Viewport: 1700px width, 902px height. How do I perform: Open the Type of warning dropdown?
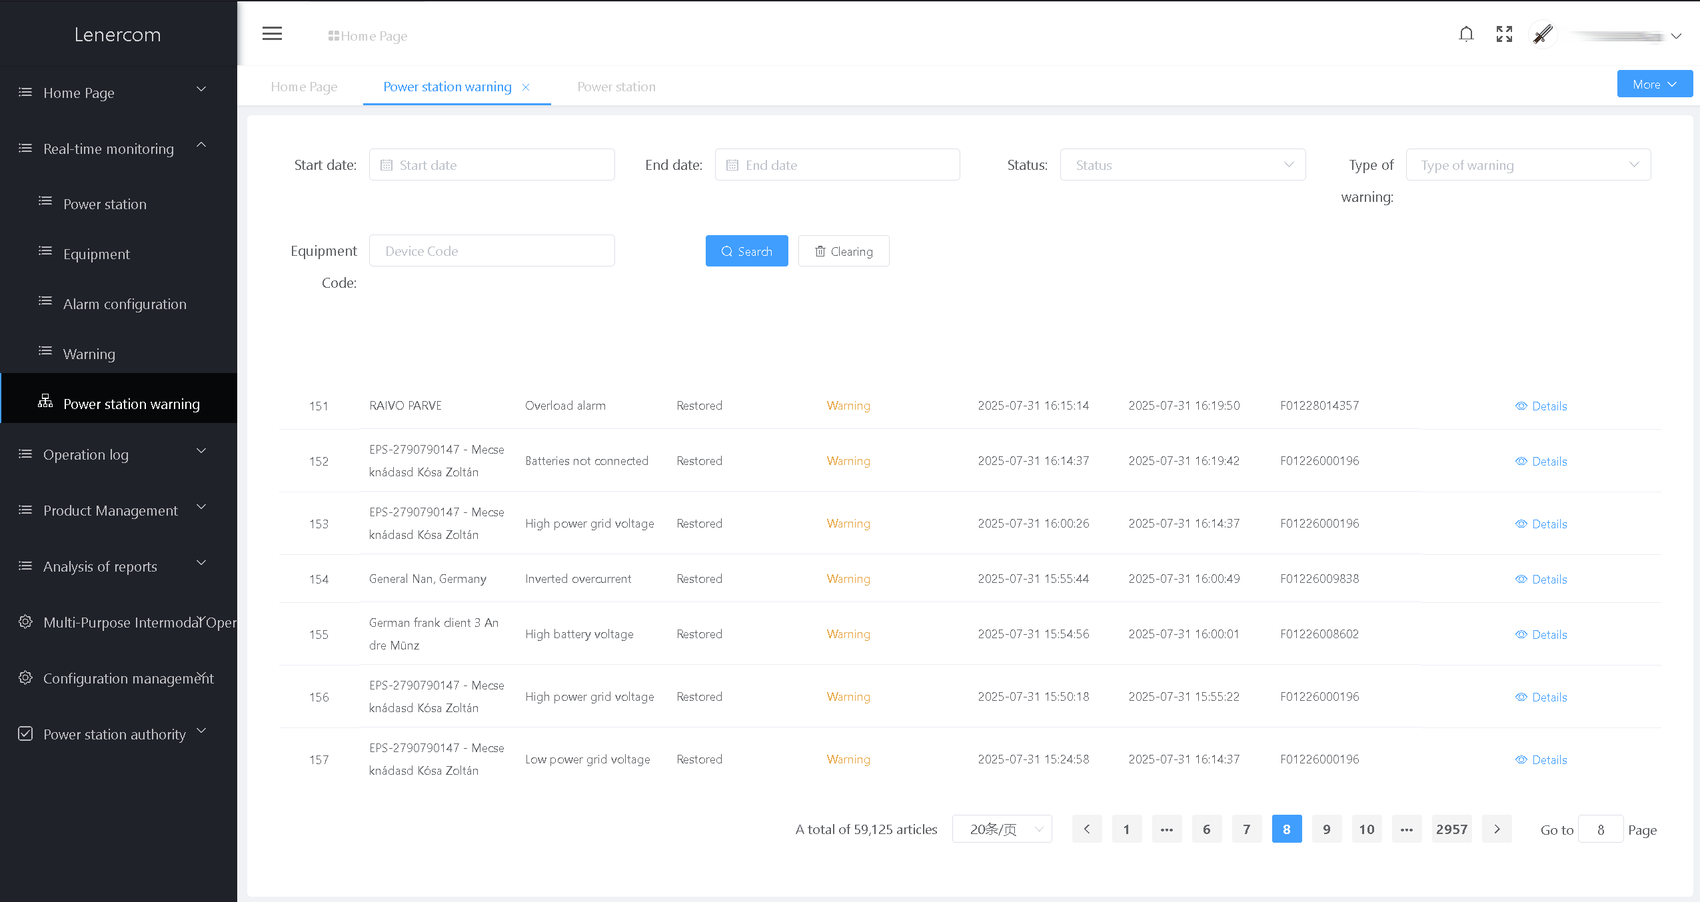[x=1527, y=165]
